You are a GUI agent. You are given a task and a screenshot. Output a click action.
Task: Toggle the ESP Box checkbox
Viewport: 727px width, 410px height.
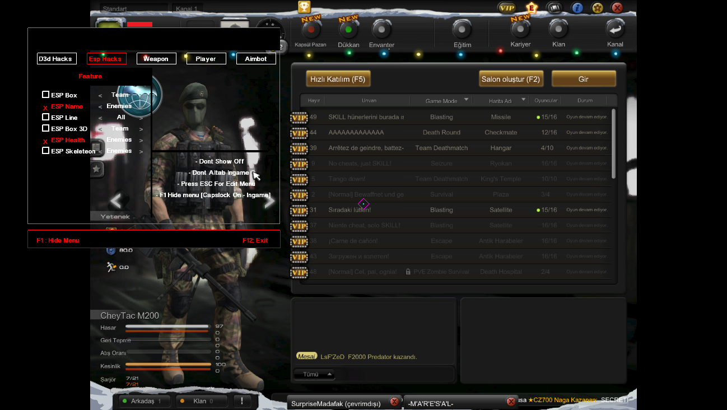pos(46,95)
